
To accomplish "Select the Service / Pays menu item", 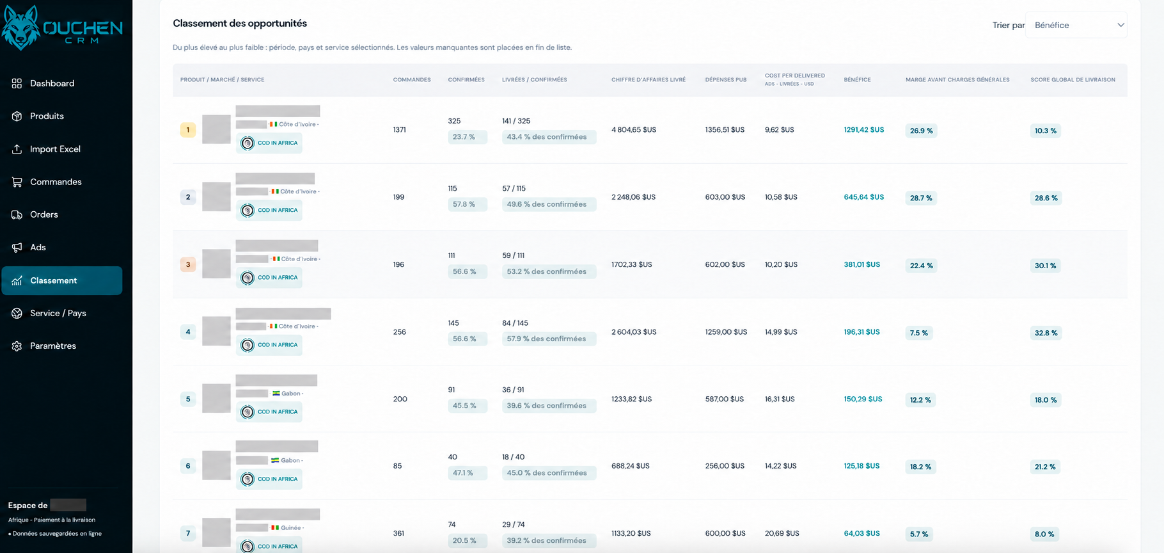I will coord(62,313).
